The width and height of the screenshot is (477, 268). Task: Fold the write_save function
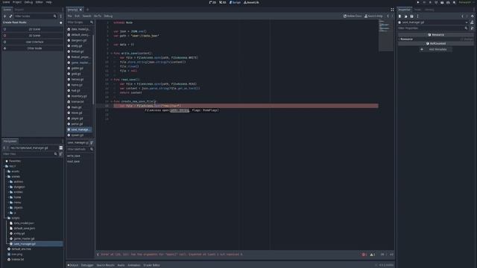click(111, 53)
